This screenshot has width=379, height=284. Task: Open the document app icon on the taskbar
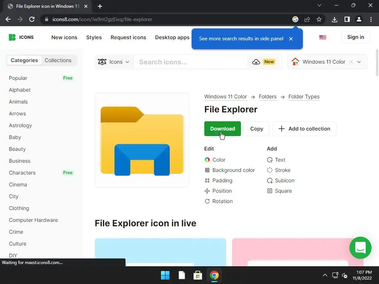coord(182,275)
